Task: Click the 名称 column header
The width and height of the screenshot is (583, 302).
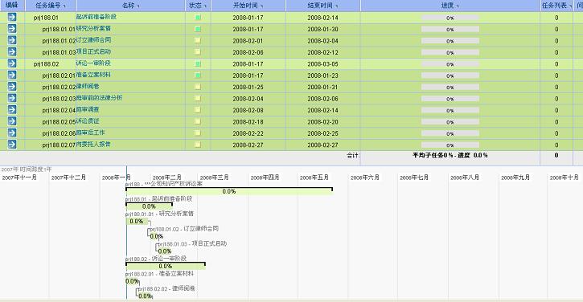Action: coord(130,5)
